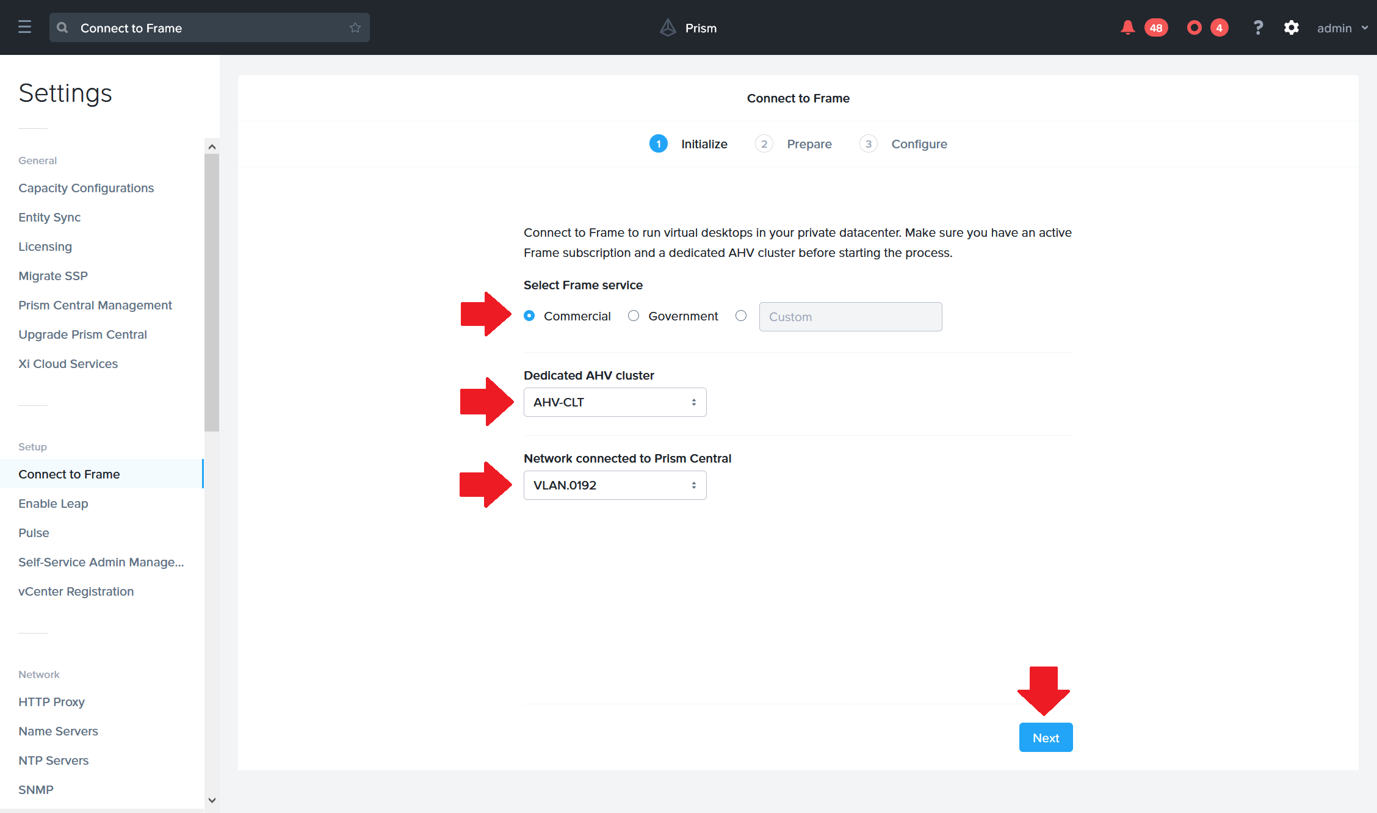
Task: Click the Prism title text
Action: point(701,28)
